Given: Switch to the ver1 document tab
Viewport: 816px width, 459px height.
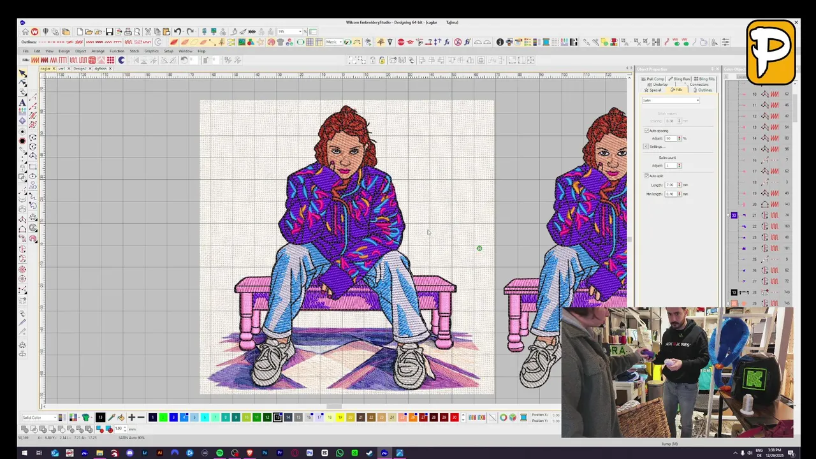Looking at the screenshot, I should click(62, 68).
